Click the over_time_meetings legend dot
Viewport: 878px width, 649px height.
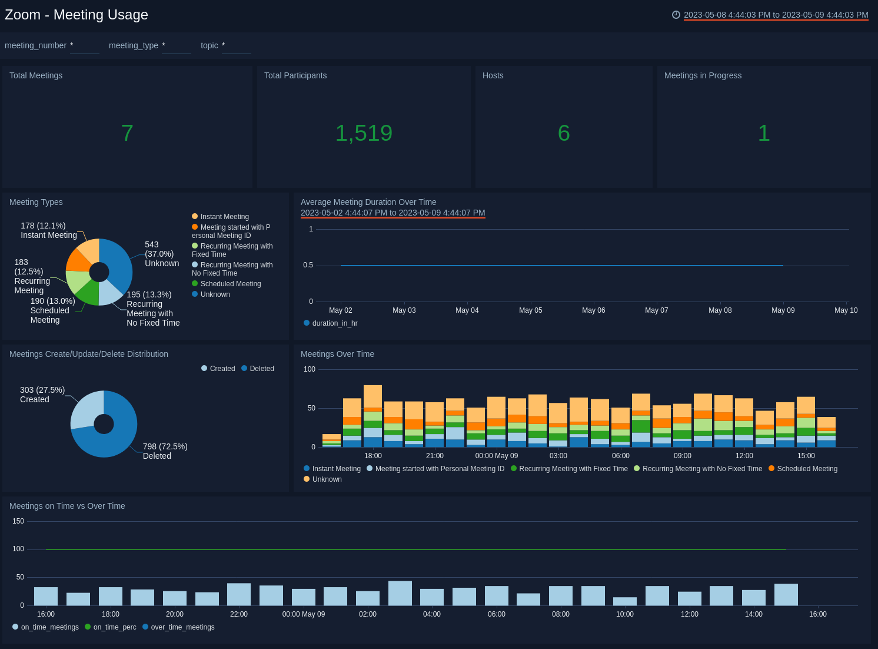(145, 627)
